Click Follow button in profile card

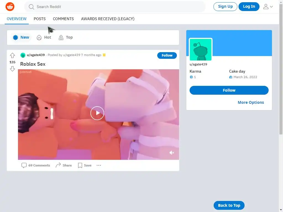click(229, 90)
